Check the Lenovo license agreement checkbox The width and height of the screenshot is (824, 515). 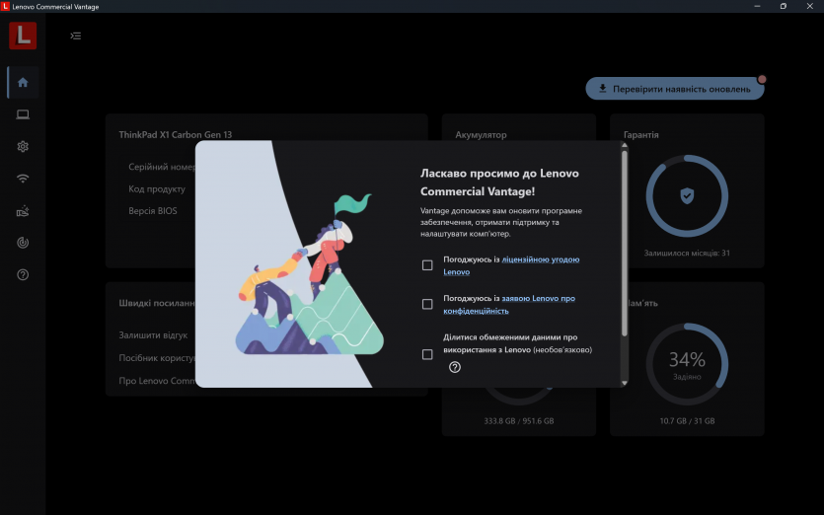427,264
